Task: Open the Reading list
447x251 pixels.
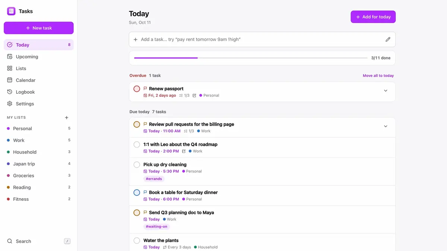Action: [x=39, y=187]
